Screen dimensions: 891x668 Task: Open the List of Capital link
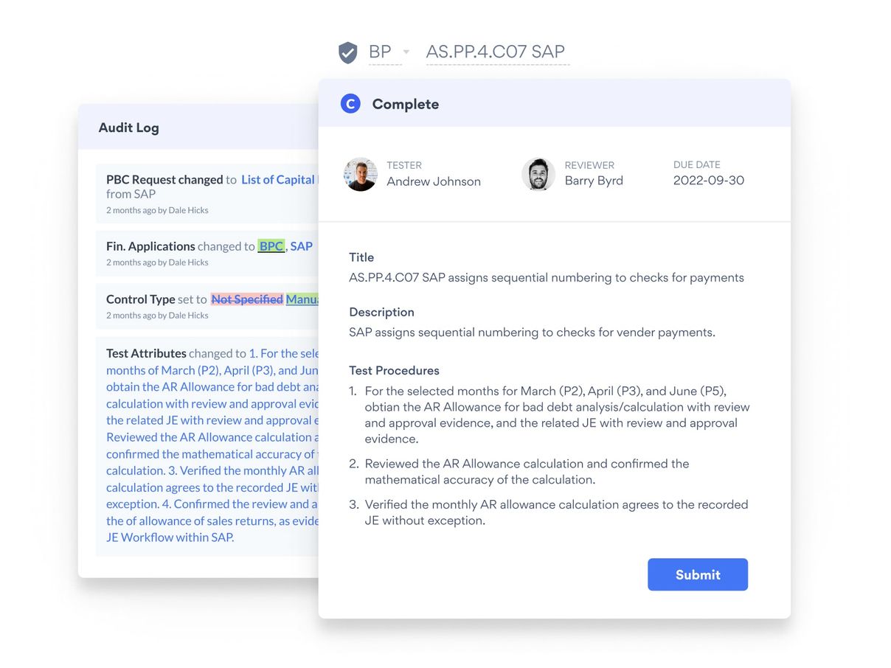point(278,180)
